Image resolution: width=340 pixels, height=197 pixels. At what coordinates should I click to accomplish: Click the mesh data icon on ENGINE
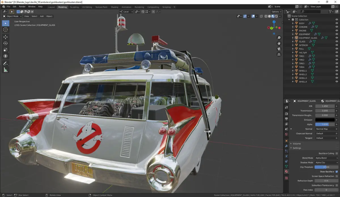click(x=312, y=31)
